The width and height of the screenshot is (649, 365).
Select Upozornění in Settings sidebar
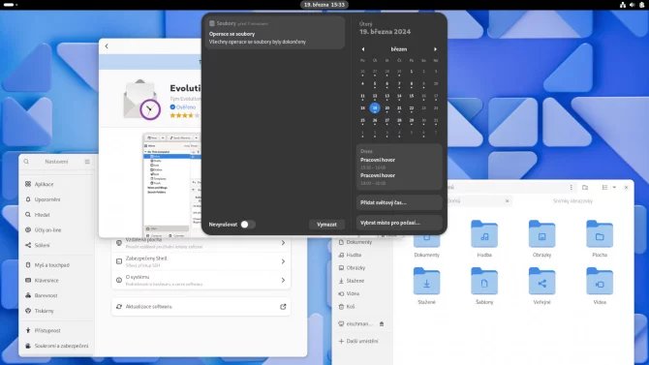click(57, 199)
